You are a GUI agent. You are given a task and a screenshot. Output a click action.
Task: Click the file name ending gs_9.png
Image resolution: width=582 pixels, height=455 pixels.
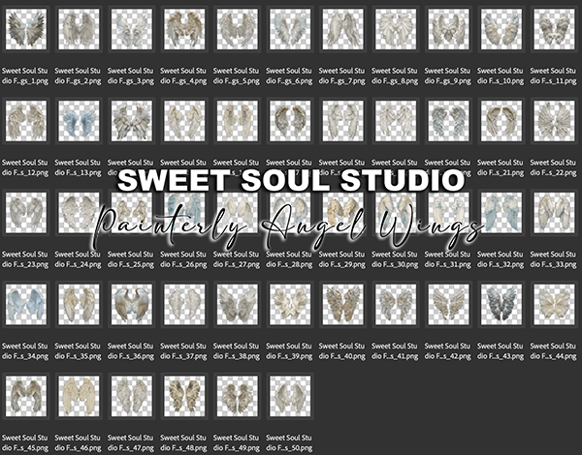pos(447,76)
